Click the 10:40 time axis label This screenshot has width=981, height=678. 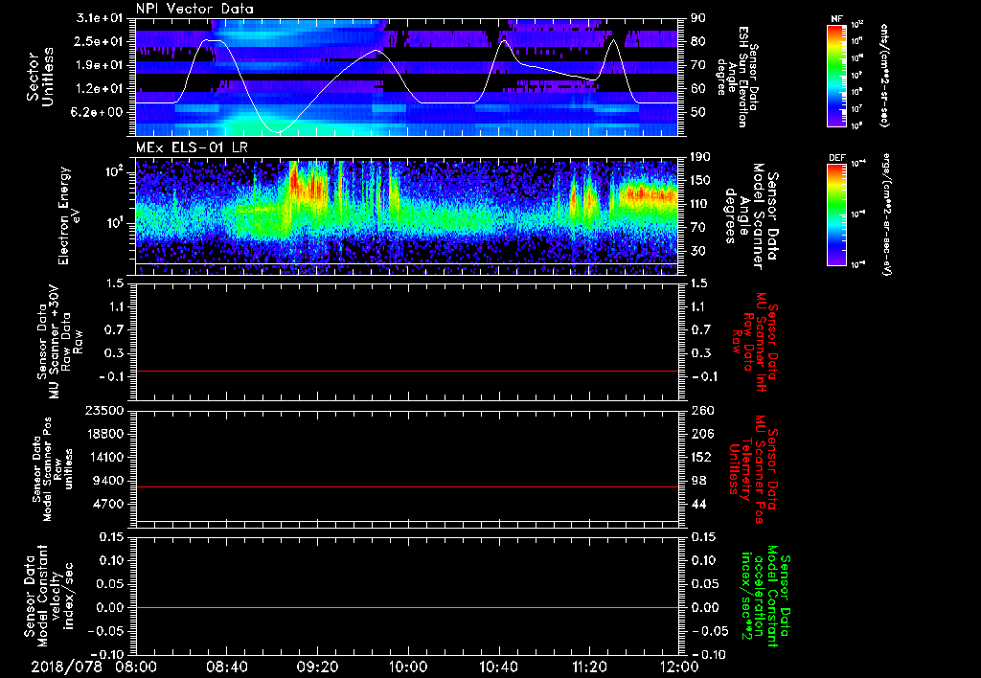(x=498, y=667)
